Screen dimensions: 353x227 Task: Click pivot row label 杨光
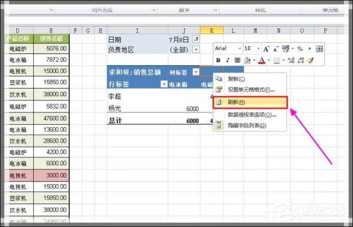click(x=114, y=109)
